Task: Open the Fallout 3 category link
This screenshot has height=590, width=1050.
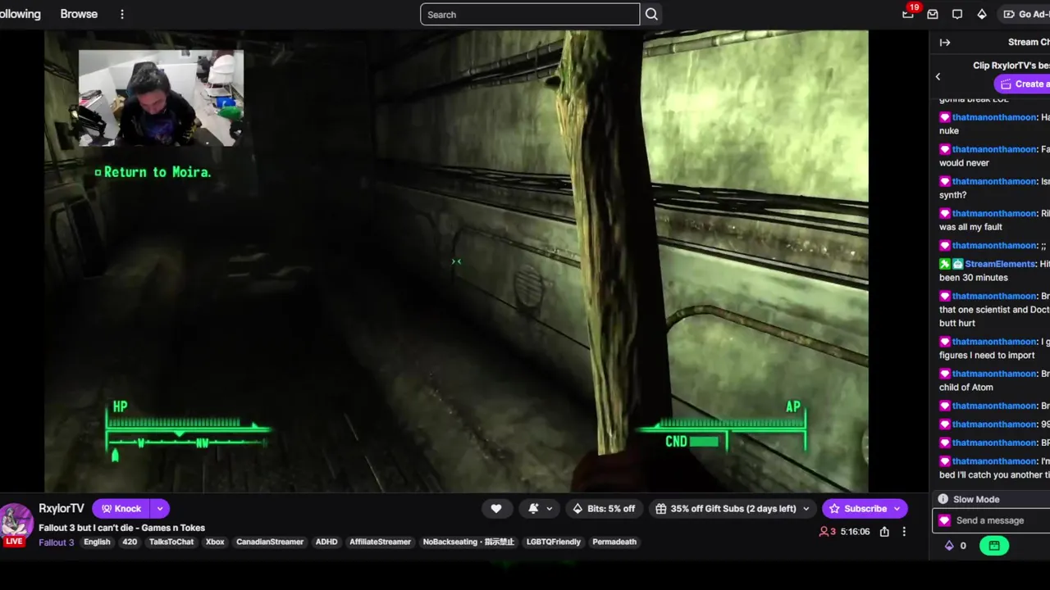Action: point(57,542)
